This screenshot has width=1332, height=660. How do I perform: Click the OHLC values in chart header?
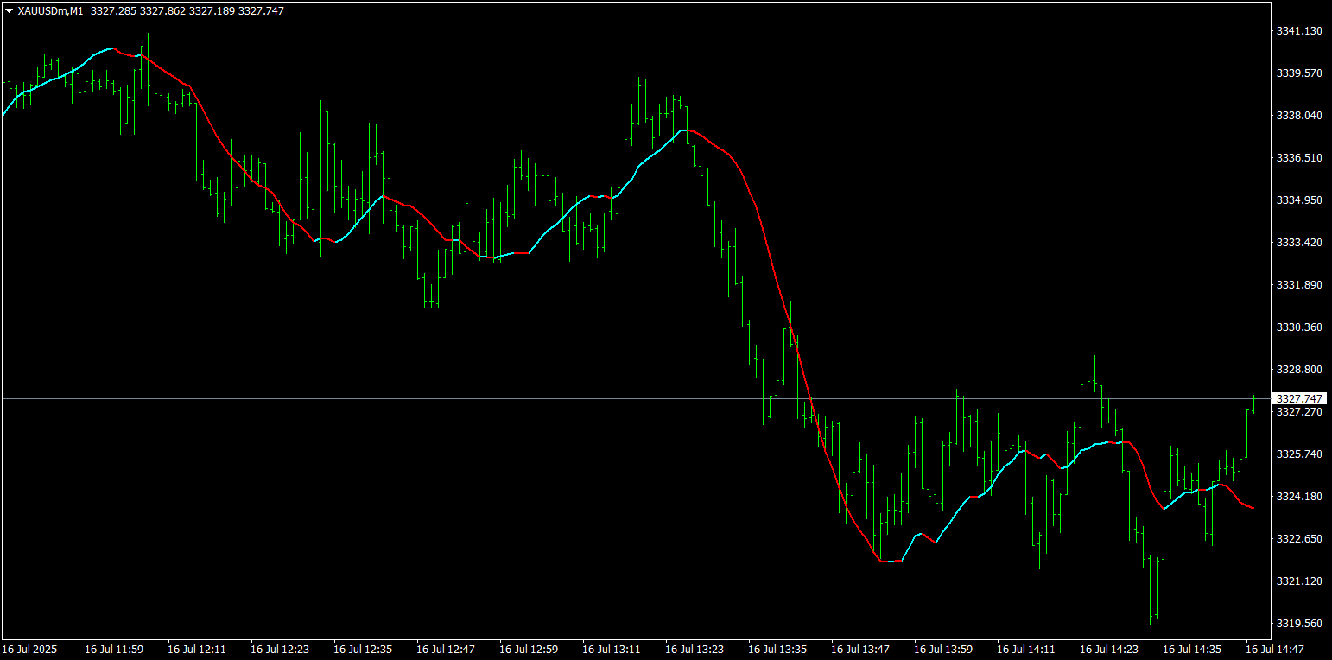pyautogui.click(x=187, y=11)
